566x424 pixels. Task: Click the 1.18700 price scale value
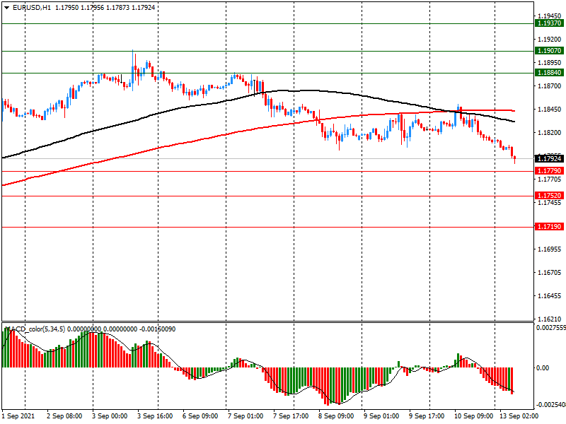click(x=550, y=86)
